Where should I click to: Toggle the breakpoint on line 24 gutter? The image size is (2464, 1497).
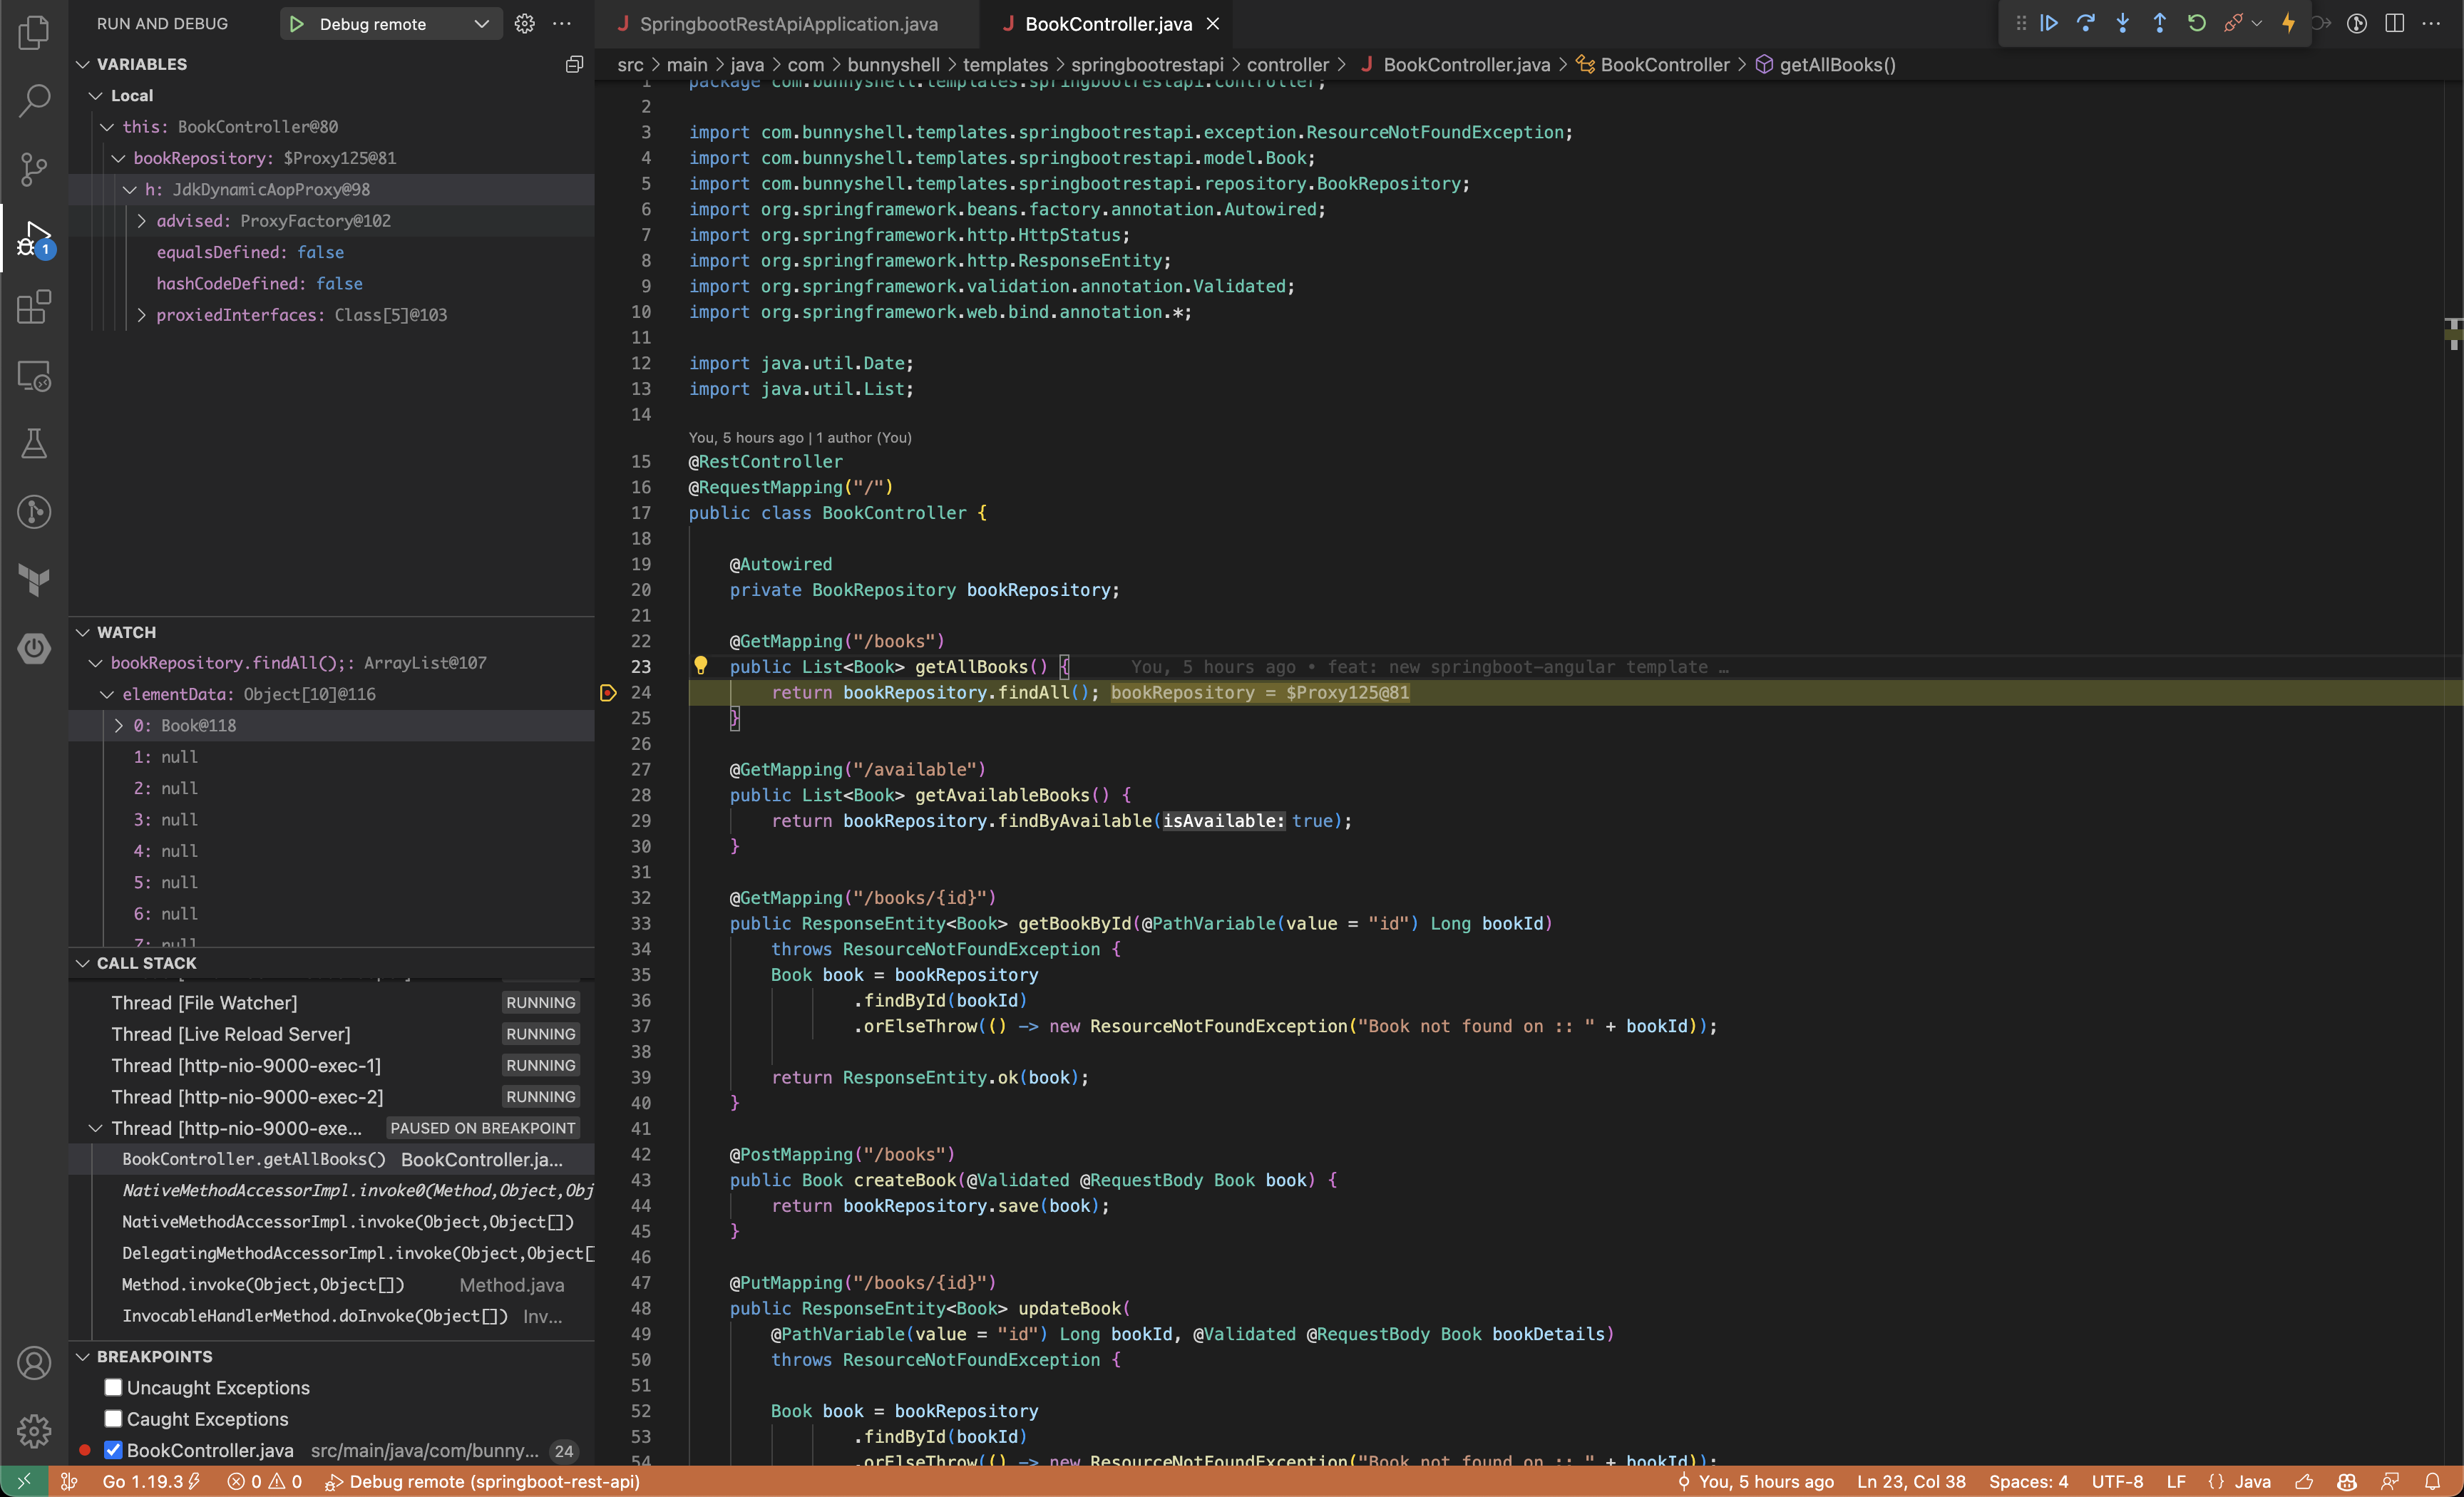(x=608, y=692)
